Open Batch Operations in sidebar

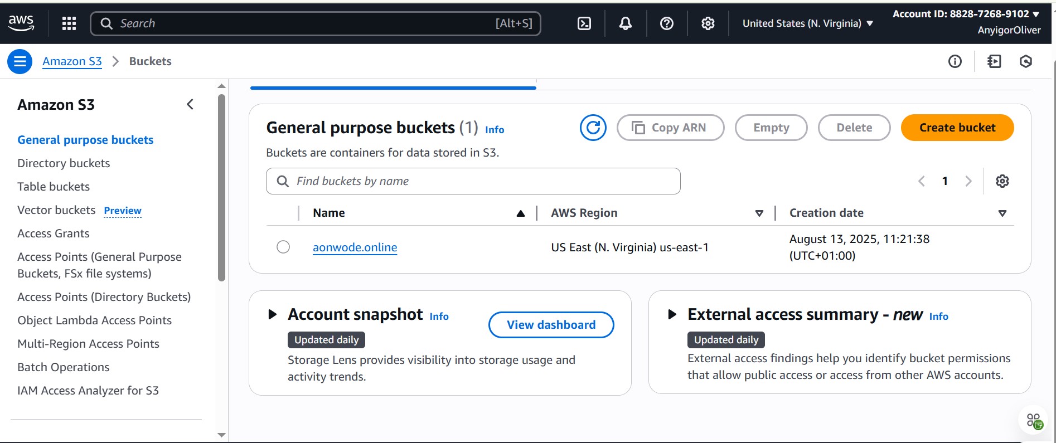(x=64, y=367)
